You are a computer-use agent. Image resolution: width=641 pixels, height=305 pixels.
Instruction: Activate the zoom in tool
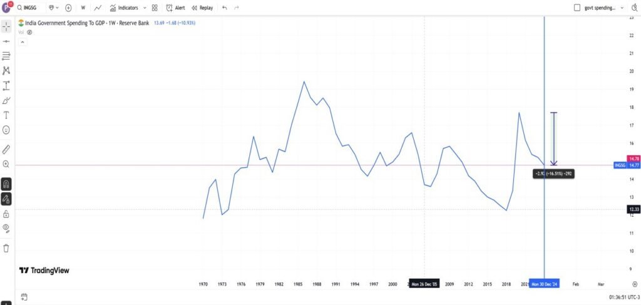pyautogui.click(x=6, y=164)
